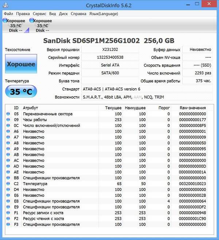
Task: Click the disk title SanDisk SD6SP1M256G1002
Action: click(x=91, y=41)
